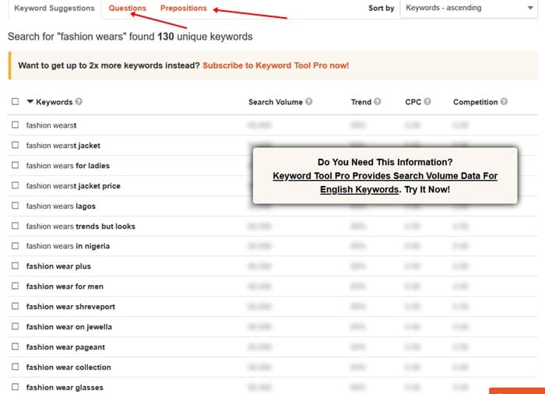Switch to the Questions tab
Viewport: 545px width, 394px height.
[x=127, y=9]
